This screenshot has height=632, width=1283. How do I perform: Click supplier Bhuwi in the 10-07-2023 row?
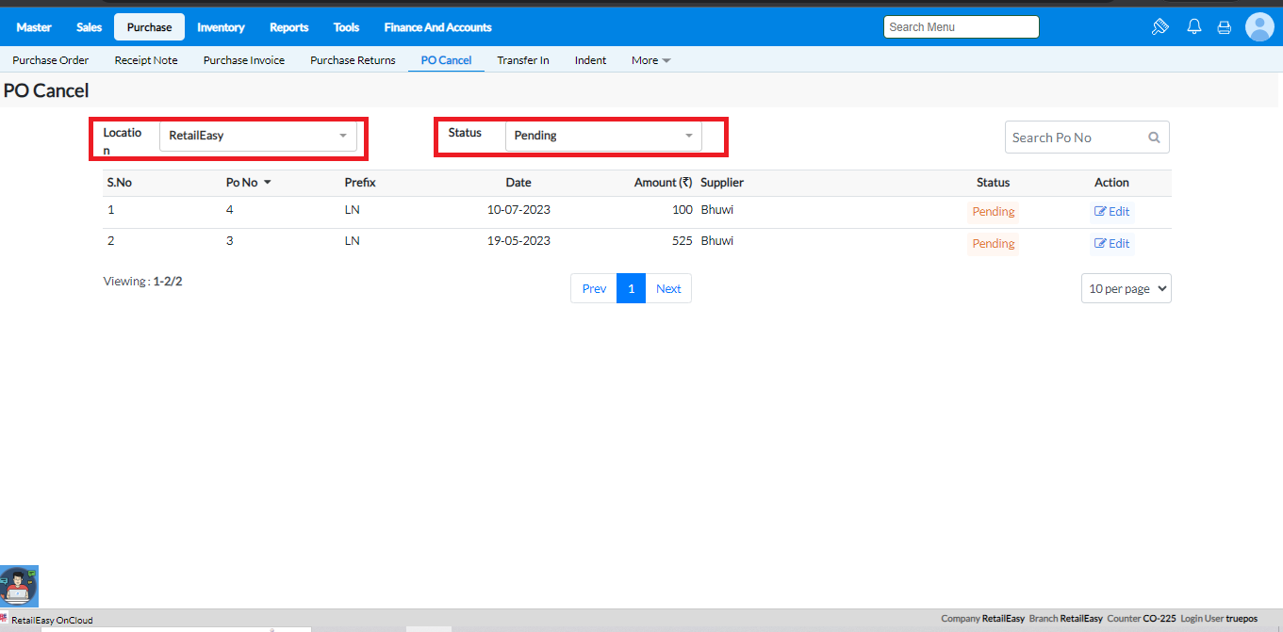[716, 210]
